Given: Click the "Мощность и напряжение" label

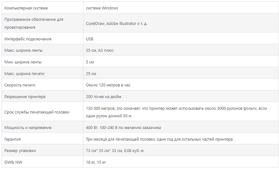Looking at the screenshot, I should [28, 128].
